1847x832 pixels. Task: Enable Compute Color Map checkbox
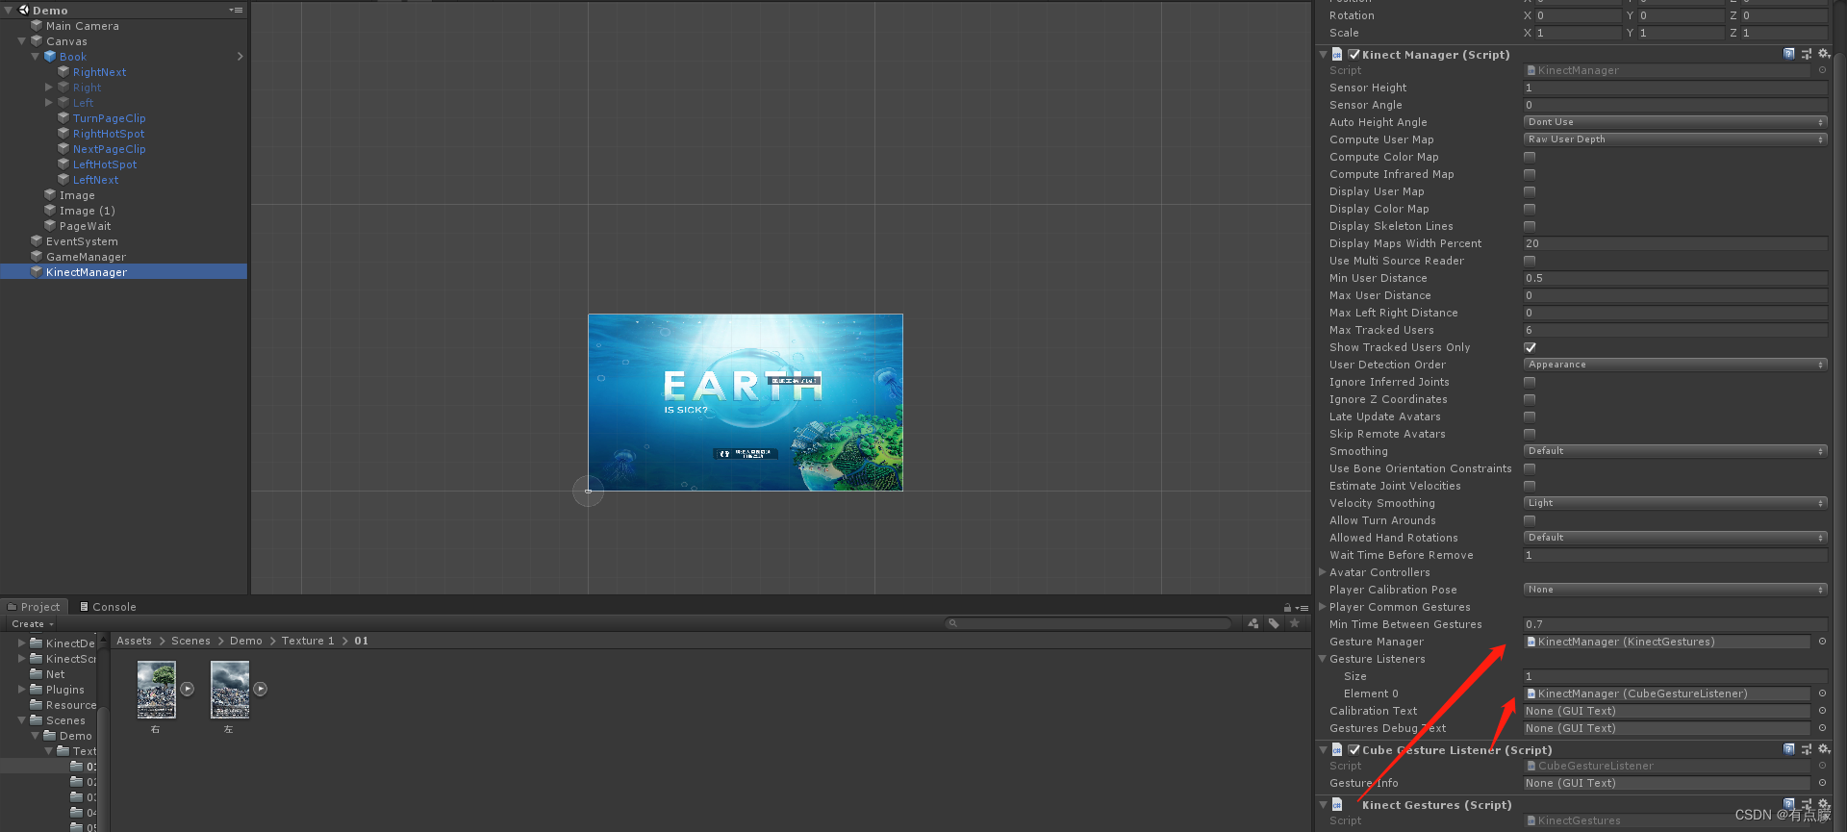[1530, 157]
